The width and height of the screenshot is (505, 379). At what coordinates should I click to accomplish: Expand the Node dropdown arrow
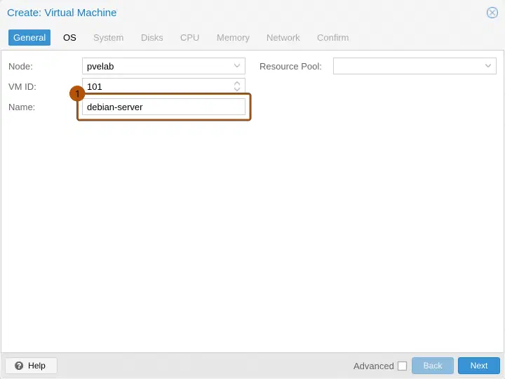(x=237, y=66)
